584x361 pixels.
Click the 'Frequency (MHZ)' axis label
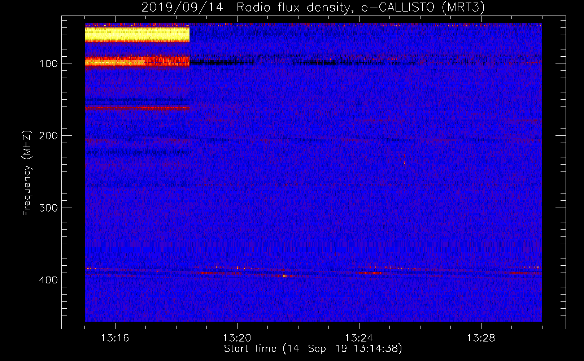[27, 173]
